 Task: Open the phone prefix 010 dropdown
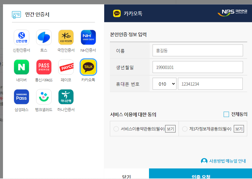[164, 84]
